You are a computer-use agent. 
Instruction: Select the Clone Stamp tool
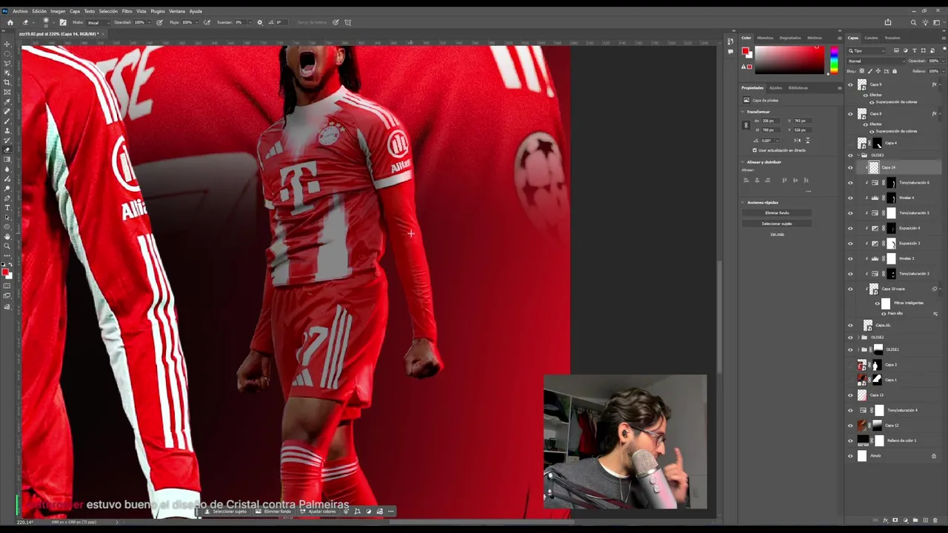click(x=7, y=131)
